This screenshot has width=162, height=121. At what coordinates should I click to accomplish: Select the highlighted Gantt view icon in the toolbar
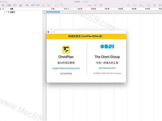[9, 5]
